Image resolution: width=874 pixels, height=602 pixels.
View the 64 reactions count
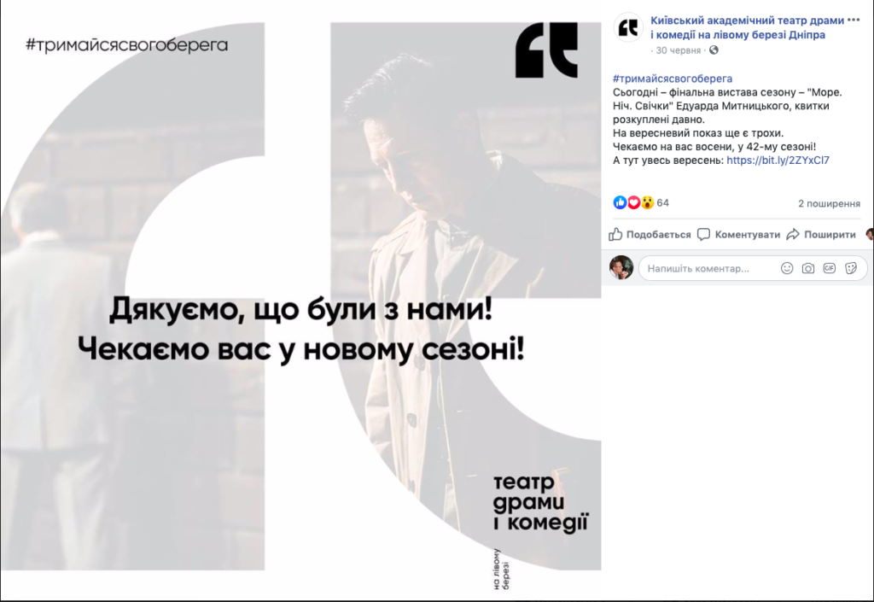[x=662, y=203]
